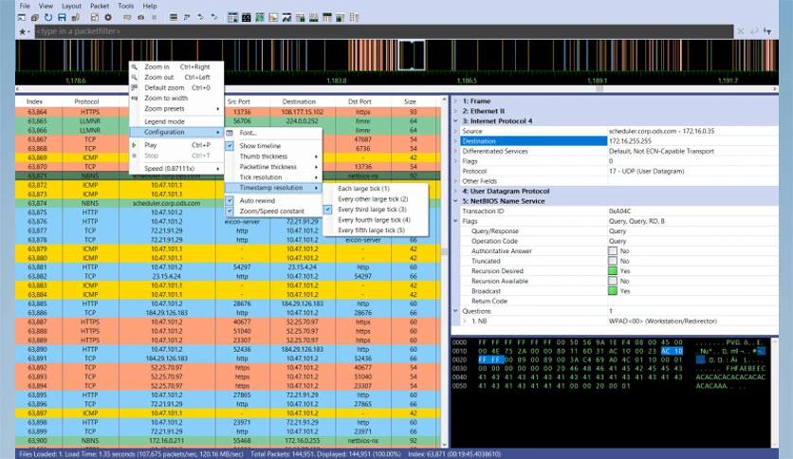793x459 pixels.
Task: Click the line-graph chart toolbar icon
Action: point(286,18)
